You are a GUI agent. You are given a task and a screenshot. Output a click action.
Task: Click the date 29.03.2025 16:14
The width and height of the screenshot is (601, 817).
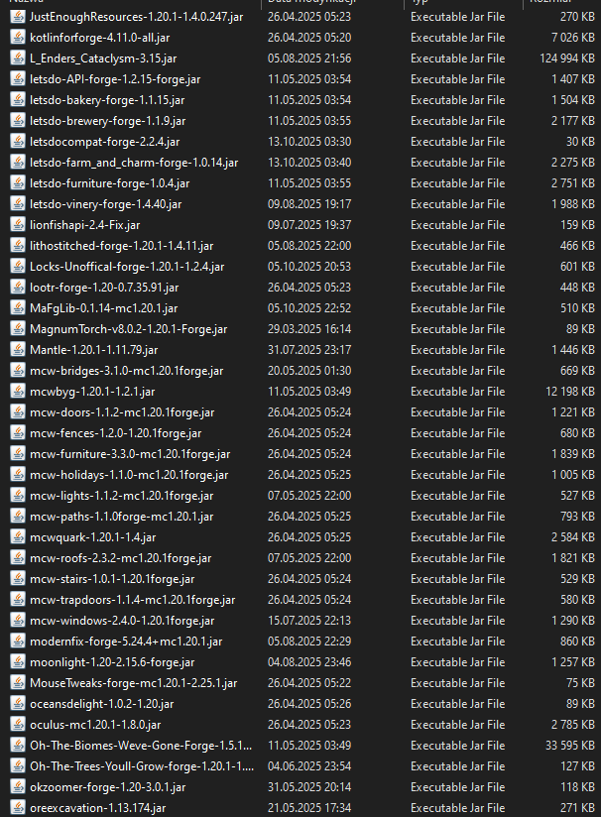click(x=309, y=329)
